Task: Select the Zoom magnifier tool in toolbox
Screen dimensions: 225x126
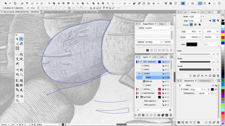Action: pos(17,101)
